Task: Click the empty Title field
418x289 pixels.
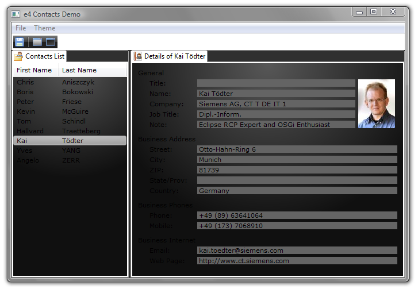Action: (275, 83)
